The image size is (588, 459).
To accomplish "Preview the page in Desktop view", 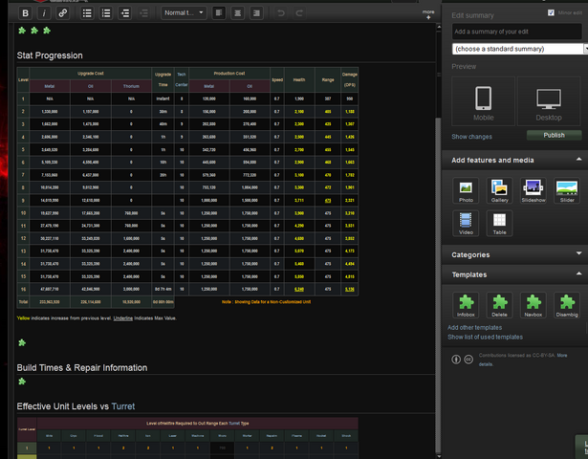I will (549, 101).
